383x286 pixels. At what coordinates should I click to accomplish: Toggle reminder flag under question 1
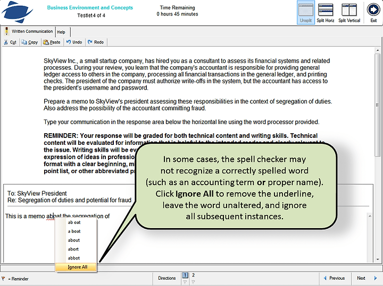point(185,282)
